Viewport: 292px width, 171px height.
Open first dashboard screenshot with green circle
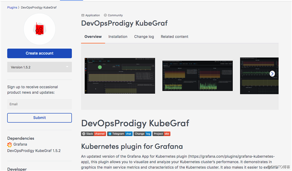120,76
